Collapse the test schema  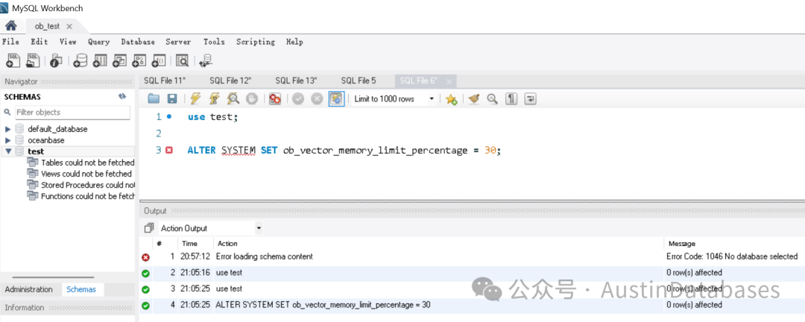tap(7, 151)
